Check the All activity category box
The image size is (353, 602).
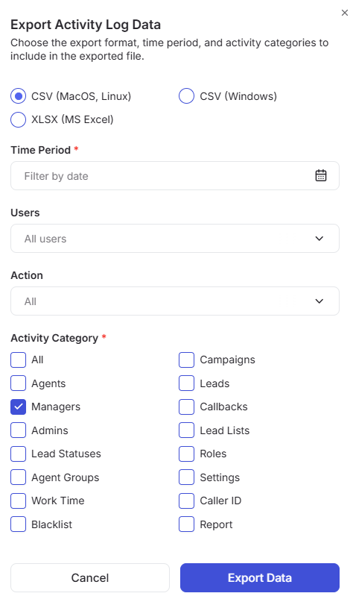18,360
